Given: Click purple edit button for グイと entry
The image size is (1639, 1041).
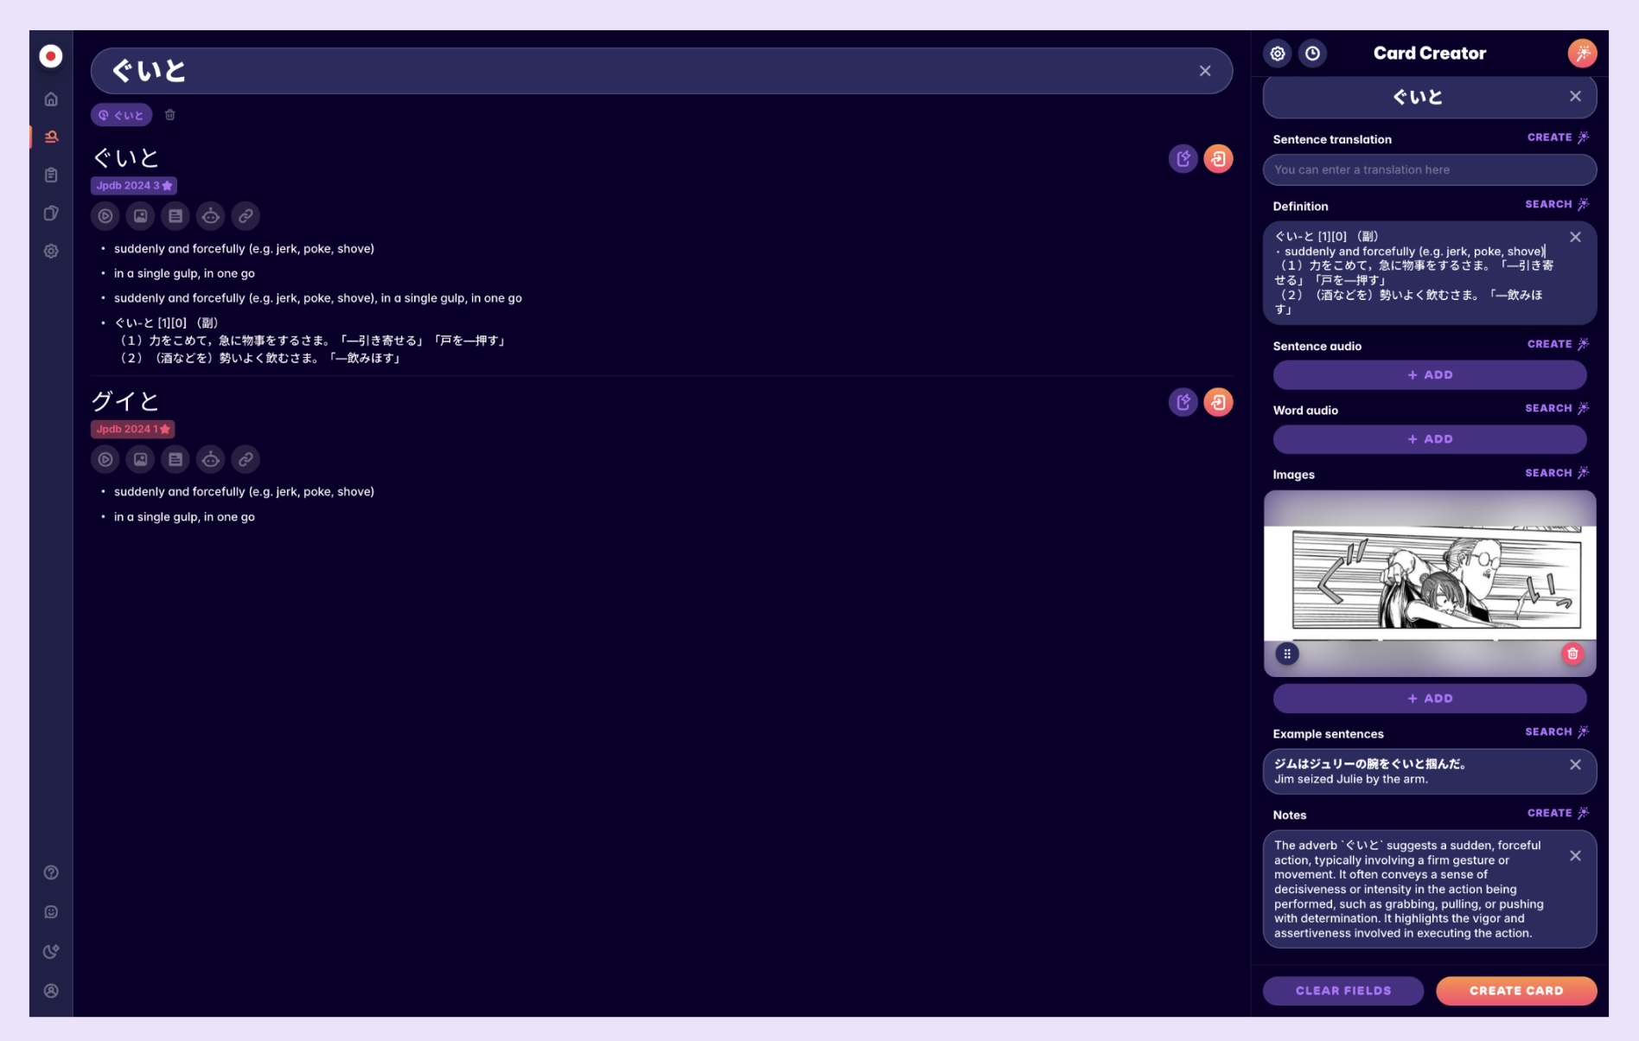Looking at the screenshot, I should pos(1183,402).
